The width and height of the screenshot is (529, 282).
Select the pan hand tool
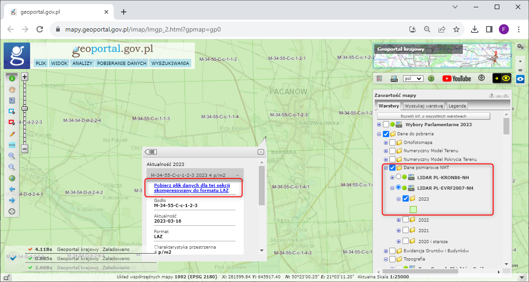12,89
